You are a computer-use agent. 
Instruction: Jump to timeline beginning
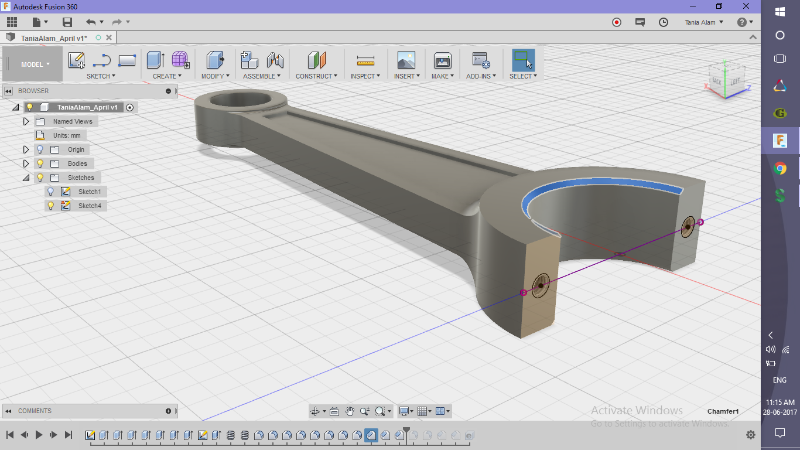(x=10, y=435)
